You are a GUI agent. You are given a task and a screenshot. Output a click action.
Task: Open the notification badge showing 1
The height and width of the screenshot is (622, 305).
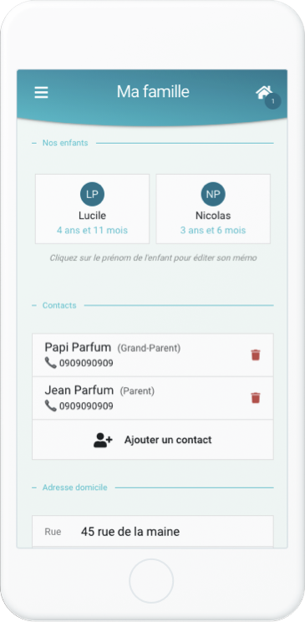[x=273, y=101]
